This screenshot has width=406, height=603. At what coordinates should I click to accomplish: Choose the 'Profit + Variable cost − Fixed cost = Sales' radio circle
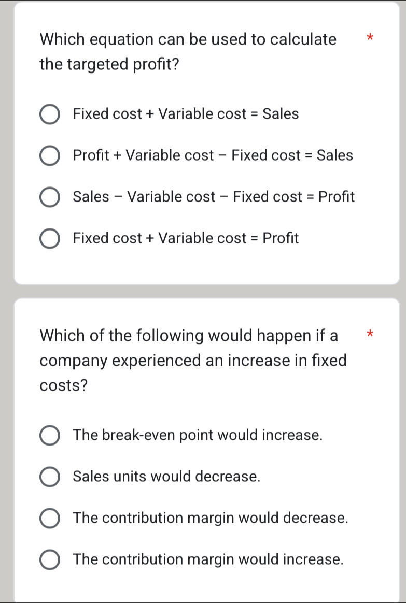(x=50, y=155)
